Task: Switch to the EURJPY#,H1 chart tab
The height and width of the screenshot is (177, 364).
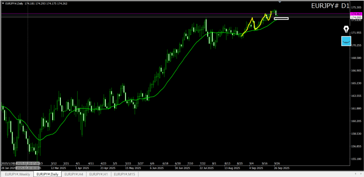Action: (x=98, y=174)
